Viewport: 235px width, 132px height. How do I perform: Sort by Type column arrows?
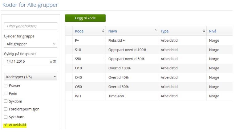pos(204,31)
